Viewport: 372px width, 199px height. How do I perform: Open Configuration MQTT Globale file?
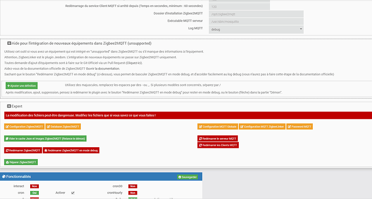218,127
